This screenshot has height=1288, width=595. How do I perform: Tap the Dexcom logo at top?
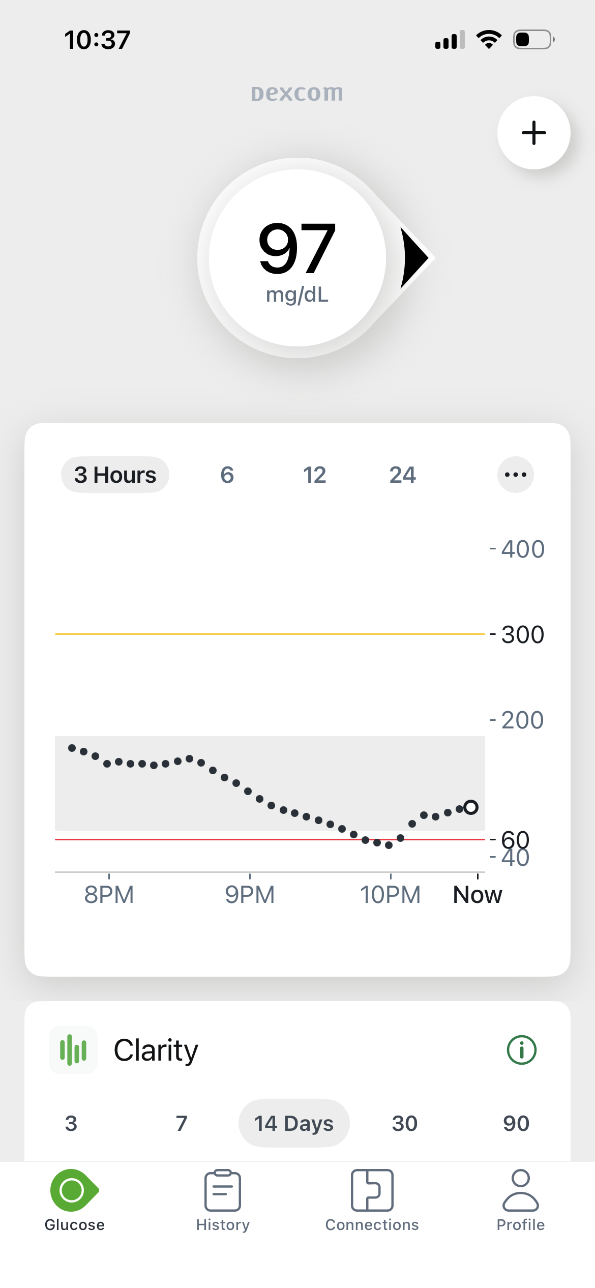[297, 93]
